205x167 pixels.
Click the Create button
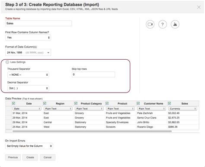click(x=30, y=157)
